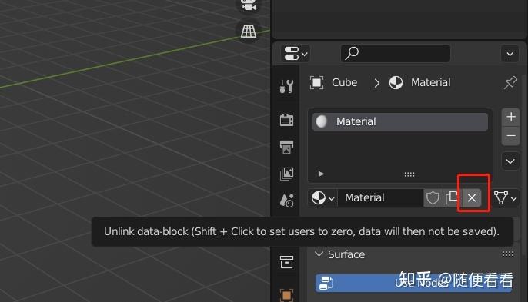Open the editor type dropdown

[x=296, y=54]
